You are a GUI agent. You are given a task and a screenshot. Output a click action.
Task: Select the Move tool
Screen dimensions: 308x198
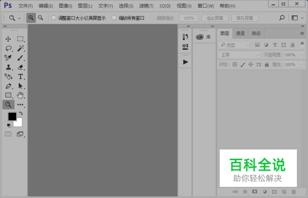(8, 39)
